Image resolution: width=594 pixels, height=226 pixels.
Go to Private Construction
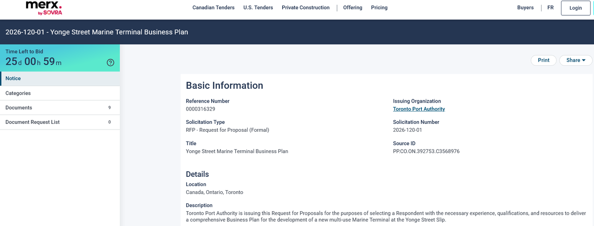305,8
